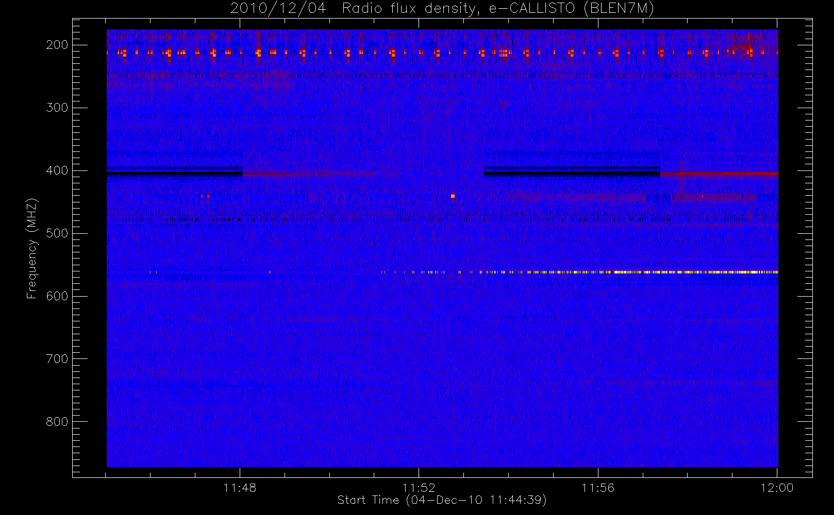Click the 400 frequency tick label
The height and width of the screenshot is (515, 834).
click(x=57, y=170)
